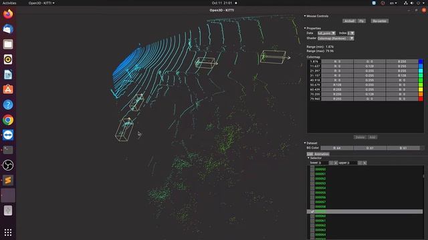Collapse the Selector subsection
Viewport: 428px width, 240px height.
(x=309, y=158)
